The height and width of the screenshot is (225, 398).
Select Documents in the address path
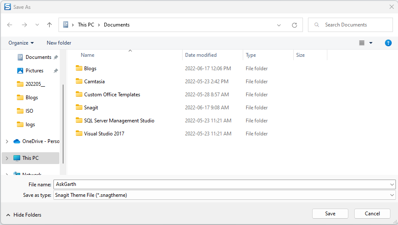tap(117, 25)
